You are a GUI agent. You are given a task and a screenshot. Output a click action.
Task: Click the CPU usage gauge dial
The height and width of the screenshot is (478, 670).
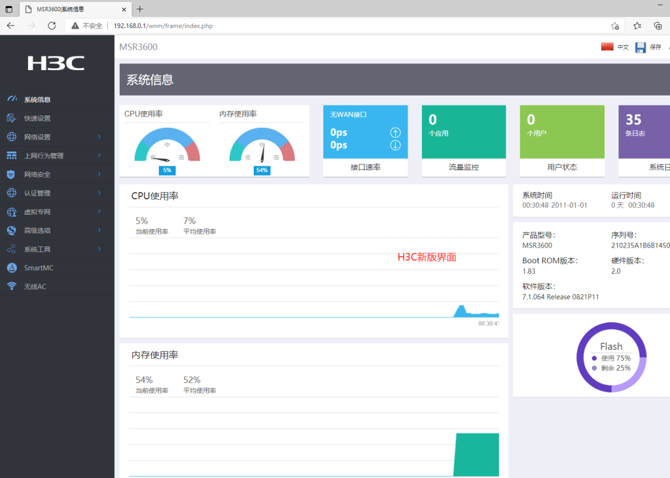[x=167, y=145]
